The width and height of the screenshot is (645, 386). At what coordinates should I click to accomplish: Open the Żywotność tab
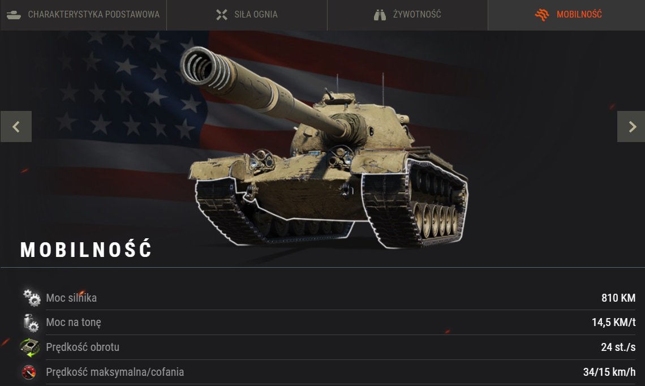coord(407,15)
